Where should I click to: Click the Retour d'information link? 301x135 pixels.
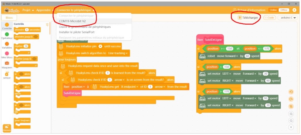point(249,10)
